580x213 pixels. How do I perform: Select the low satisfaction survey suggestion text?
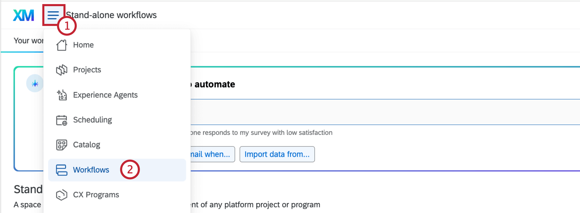point(259,132)
